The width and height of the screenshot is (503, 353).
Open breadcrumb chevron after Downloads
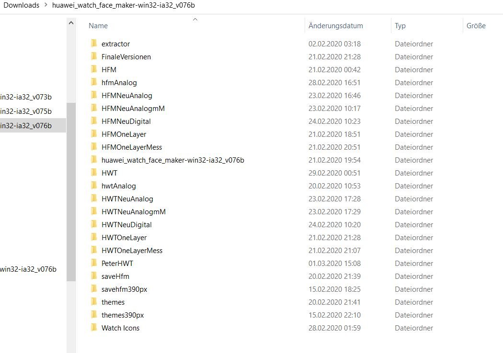[x=46, y=5]
